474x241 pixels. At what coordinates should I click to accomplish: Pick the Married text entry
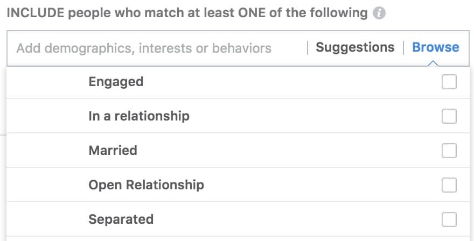point(113,151)
